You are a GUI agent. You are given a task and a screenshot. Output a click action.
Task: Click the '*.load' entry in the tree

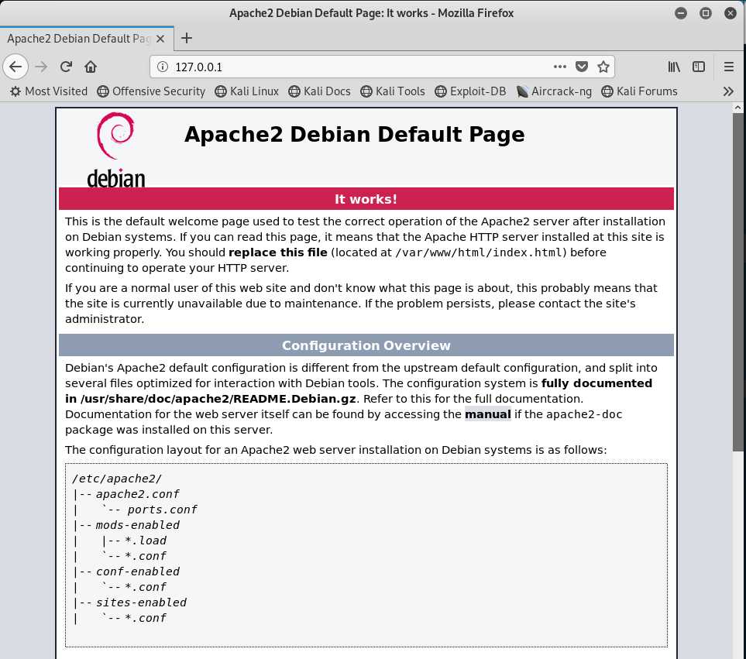pos(146,541)
